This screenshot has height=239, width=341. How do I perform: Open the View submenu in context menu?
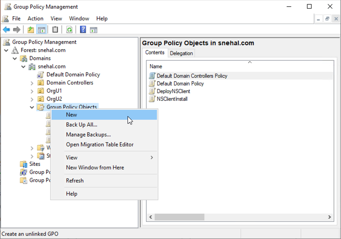[x=71, y=158]
